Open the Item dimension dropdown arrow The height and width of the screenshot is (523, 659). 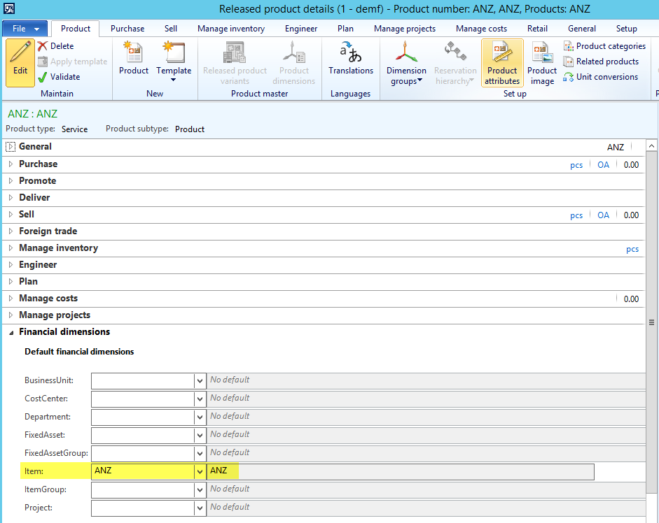(199, 471)
